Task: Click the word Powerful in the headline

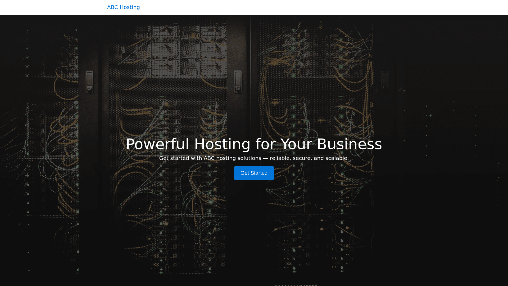Action: pos(157,144)
